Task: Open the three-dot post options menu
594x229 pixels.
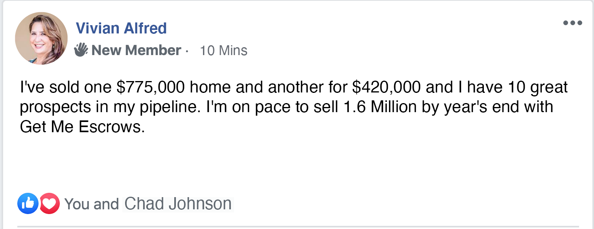Action: point(572,23)
